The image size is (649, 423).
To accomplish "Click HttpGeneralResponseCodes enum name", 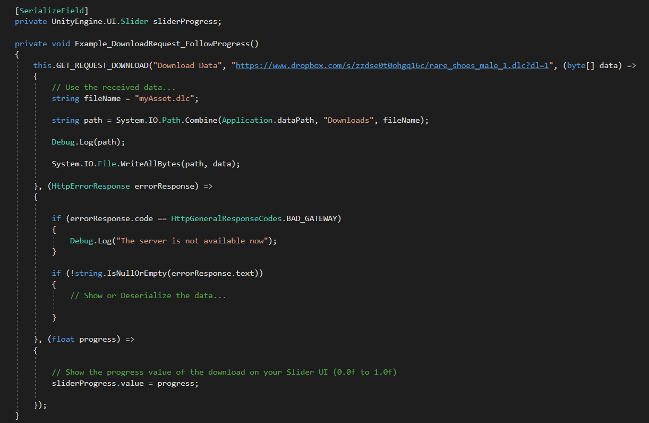I will [226, 218].
